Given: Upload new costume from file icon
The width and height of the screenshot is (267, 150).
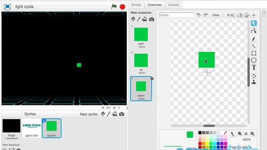Looking at the screenshot, I should (x=145, y=19).
